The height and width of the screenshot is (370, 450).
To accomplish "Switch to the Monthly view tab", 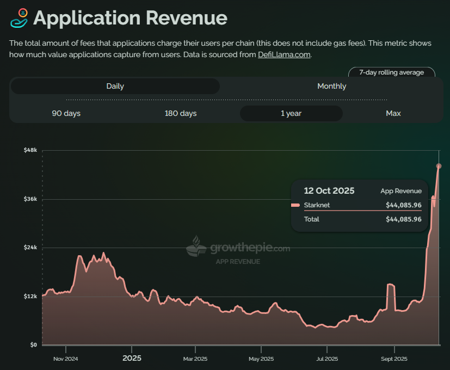I will click(x=331, y=86).
